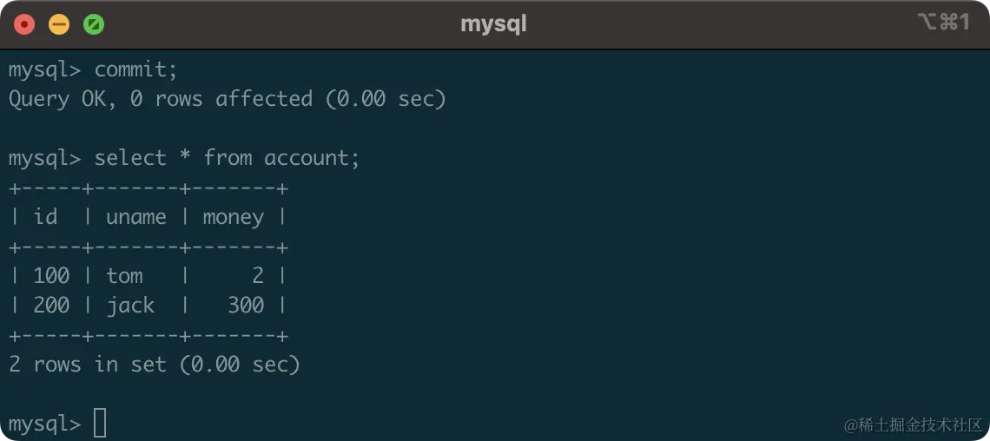The width and height of the screenshot is (990, 441).
Task: Click the uname value tom
Action: click(x=124, y=276)
